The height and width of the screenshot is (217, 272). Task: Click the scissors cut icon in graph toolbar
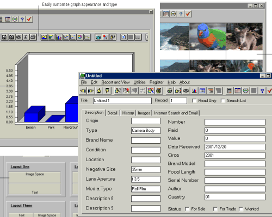coord(26,37)
